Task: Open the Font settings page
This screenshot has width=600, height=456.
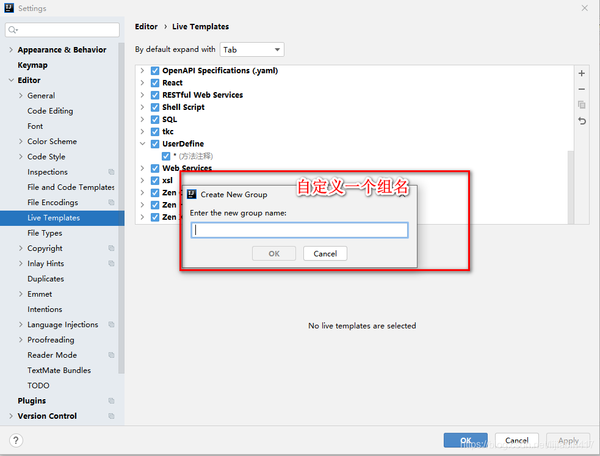Action: (x=35, y=126)
